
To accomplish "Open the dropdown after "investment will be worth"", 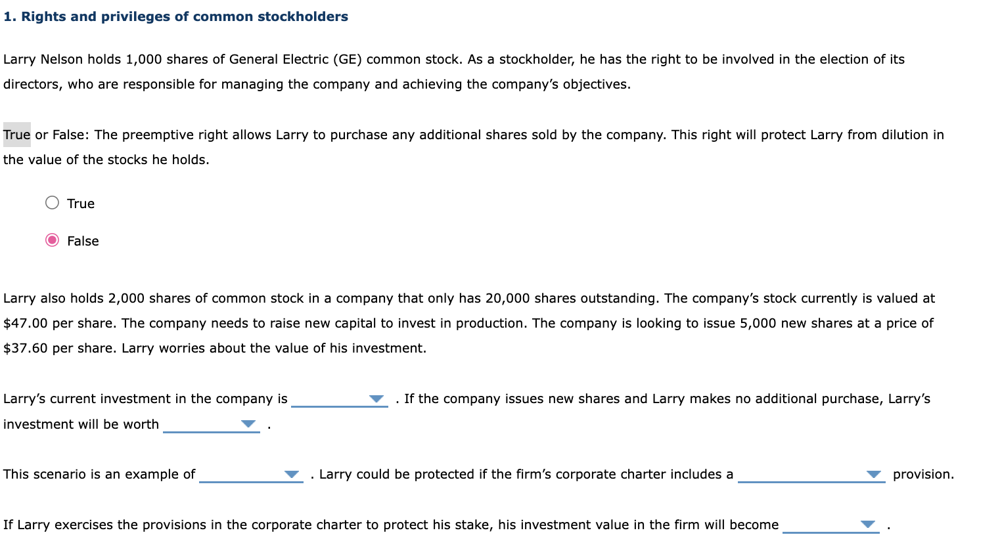I will tap(248, 423).
